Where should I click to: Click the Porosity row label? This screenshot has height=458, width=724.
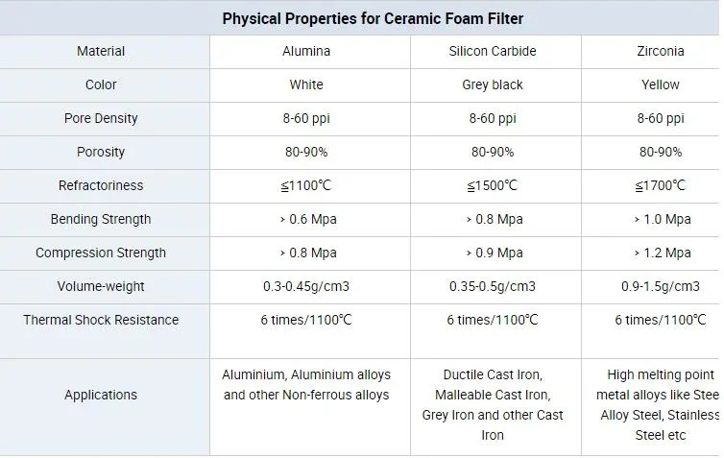pyautogui.click(x=101, y=152)
